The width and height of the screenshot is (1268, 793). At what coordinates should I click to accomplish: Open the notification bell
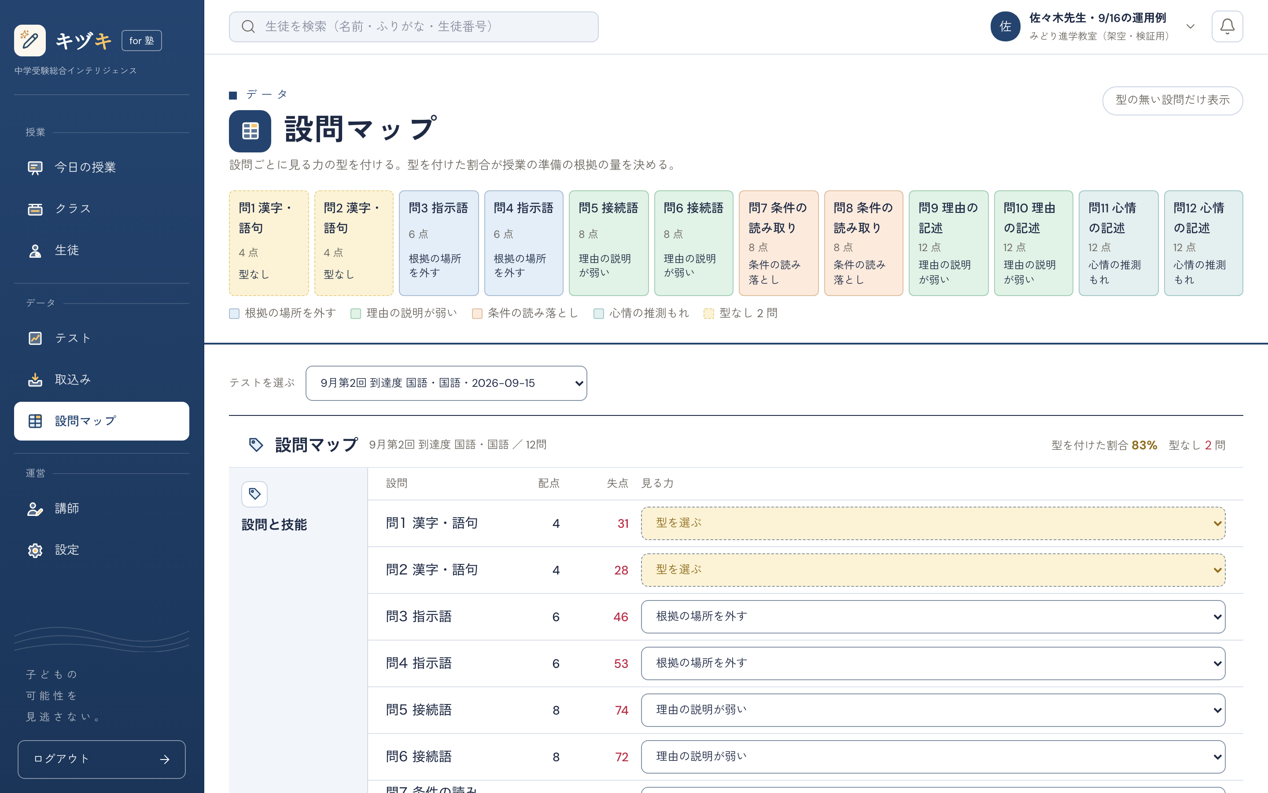(1227, 26)
